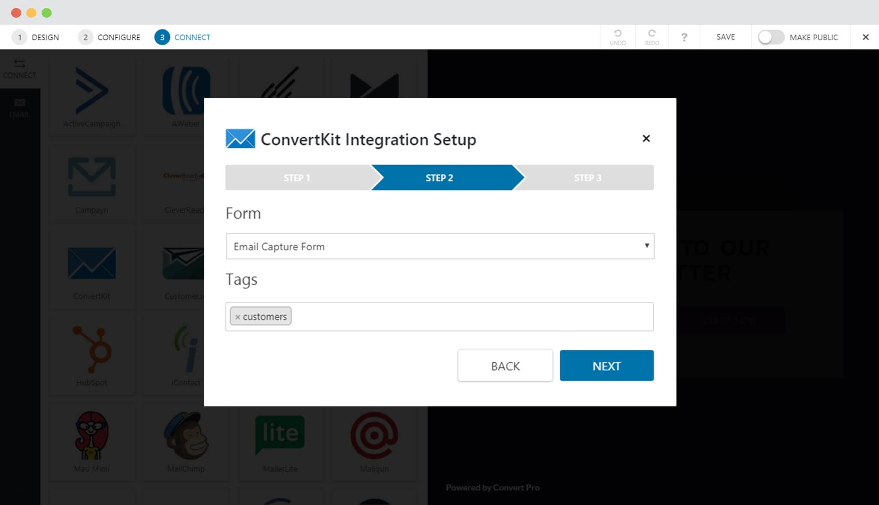Click the Campayn integration icon
The height and width of the screenshot is (505, 879).
pos(91,178)
